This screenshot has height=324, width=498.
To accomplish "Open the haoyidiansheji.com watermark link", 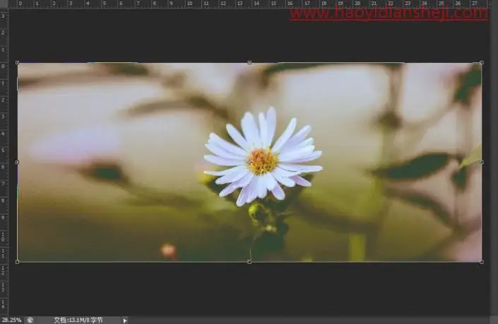I will (389, 13).
